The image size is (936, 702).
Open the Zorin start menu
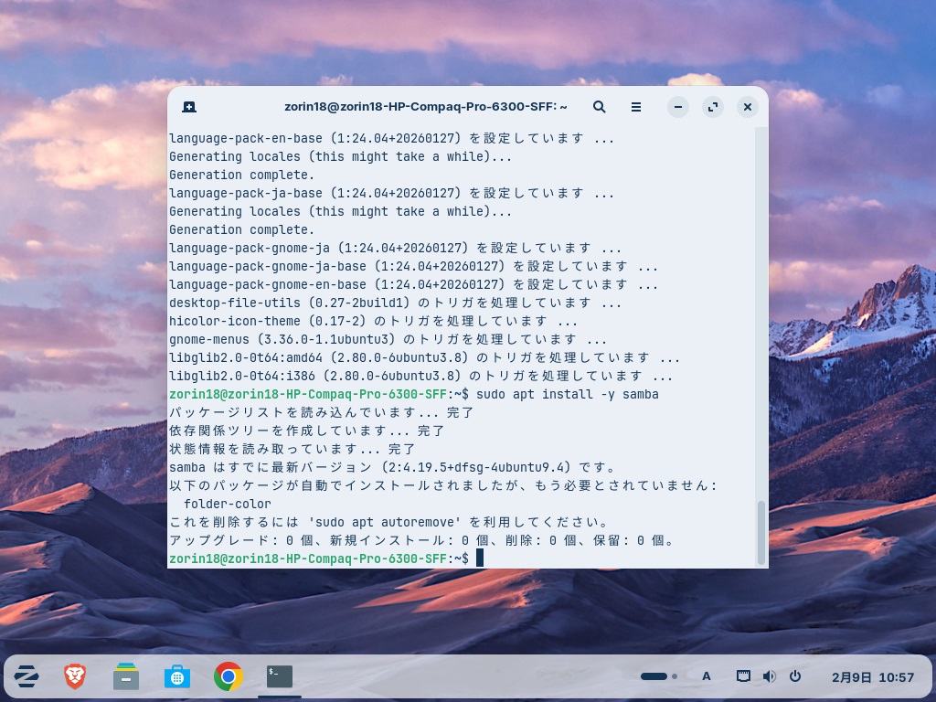[27, 676]
